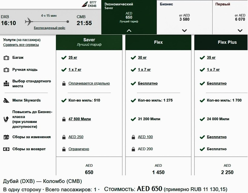Click lock icon next to Saver seat selection
This screenshot has width=248, height=193.
64,84
